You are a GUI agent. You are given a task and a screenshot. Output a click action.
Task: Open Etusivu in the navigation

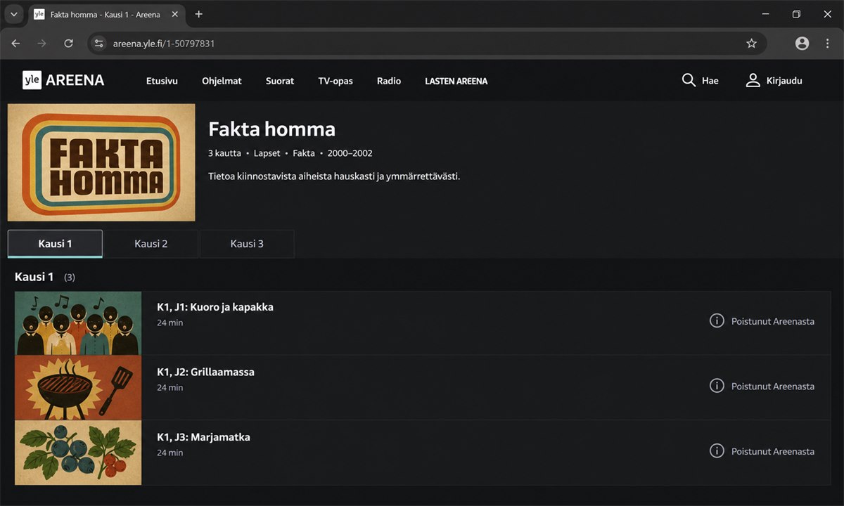162,81
